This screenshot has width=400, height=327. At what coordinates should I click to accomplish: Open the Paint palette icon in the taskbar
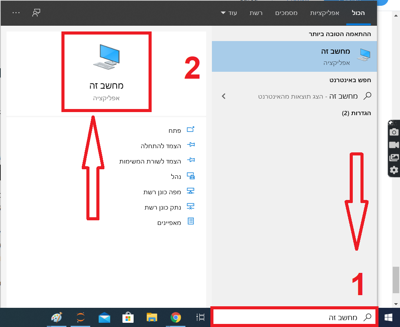click(57, 317)
